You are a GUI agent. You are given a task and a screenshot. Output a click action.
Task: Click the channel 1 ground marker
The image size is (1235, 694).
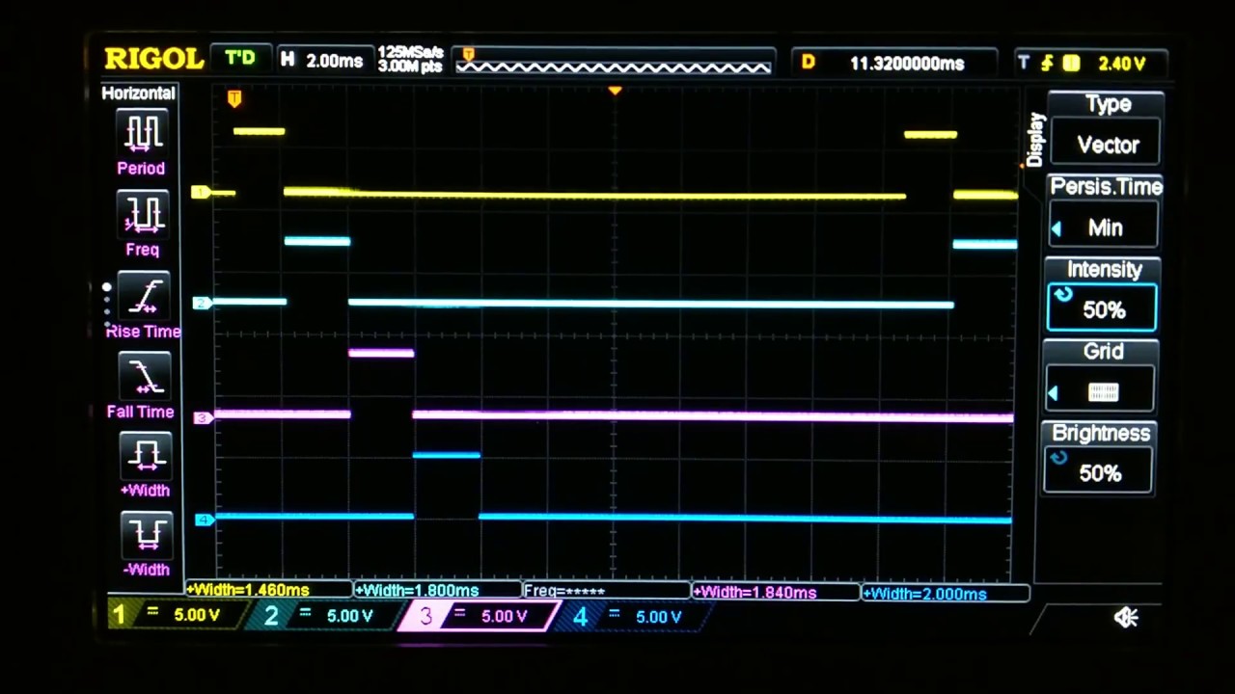pyautogui.click(x=201, y=193)
